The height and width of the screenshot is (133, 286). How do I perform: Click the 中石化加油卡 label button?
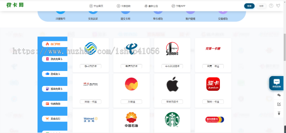point(172,66)
